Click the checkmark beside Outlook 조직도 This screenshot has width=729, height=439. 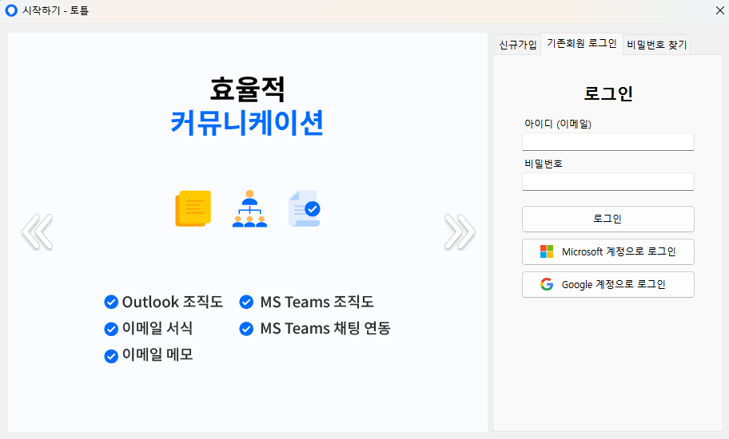tap(111, 302)
